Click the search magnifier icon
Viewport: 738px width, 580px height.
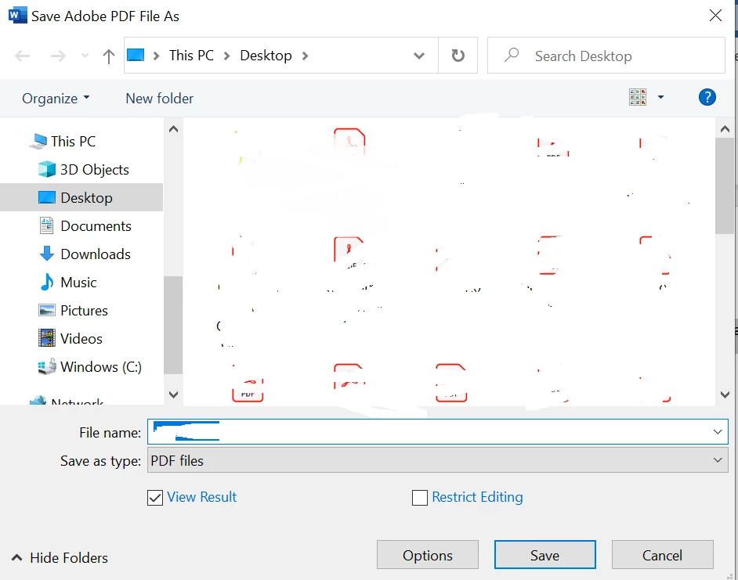512,55
